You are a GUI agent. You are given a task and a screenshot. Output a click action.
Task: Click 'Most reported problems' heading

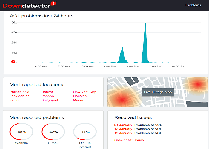coord(37,117)
